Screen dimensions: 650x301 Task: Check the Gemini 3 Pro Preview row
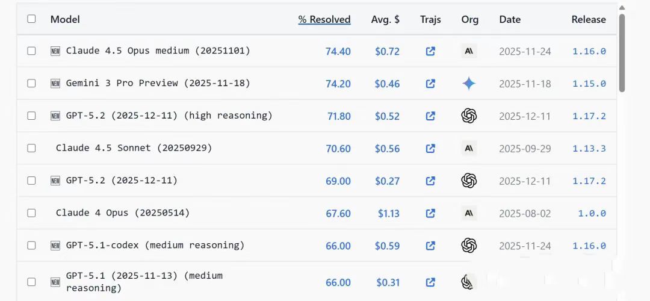click(x=31, y=83)
